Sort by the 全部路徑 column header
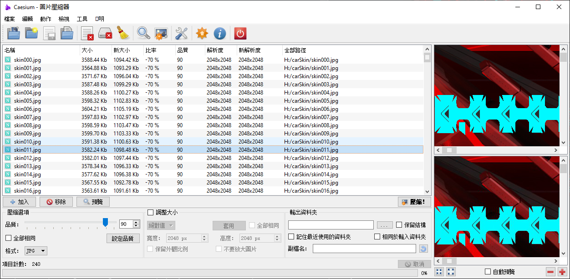The image size is (570, 279). click(353, 50)
